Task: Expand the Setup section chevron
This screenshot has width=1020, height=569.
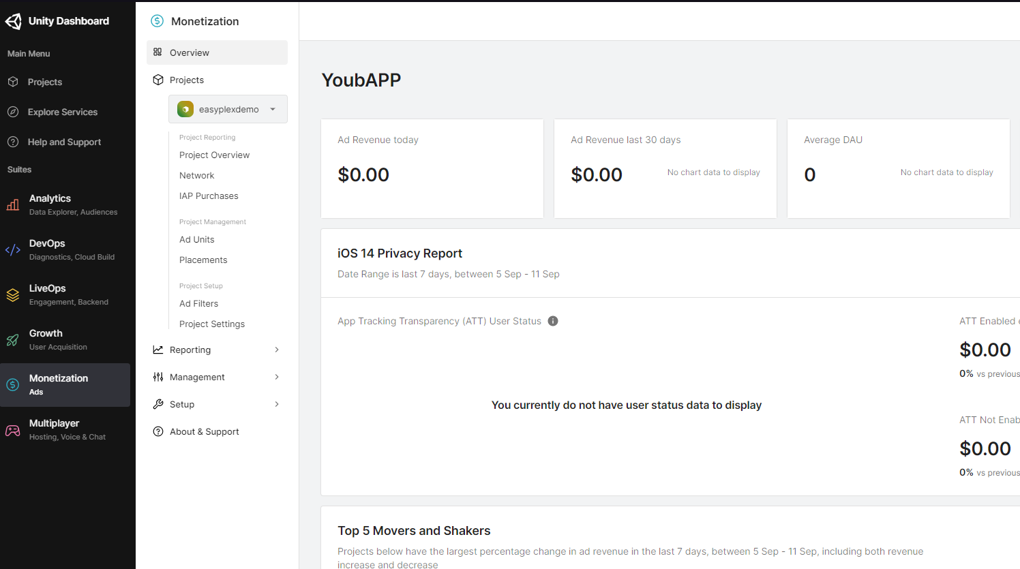Action: 277,404
